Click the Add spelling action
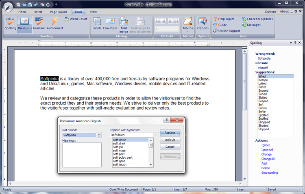Viewport: 305px width, 194px height. pos(264,164)
